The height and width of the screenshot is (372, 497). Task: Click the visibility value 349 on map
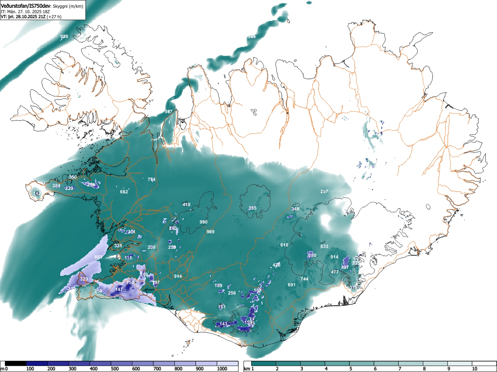(x=295, y=209)
